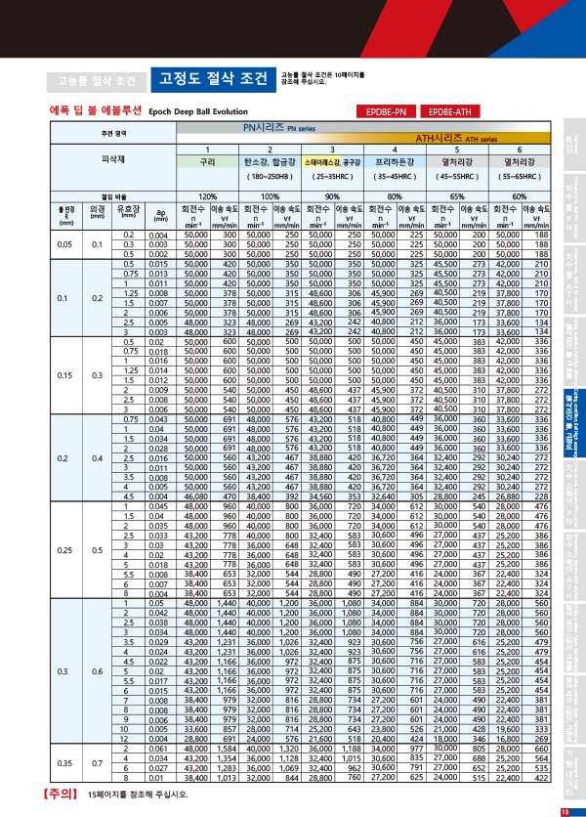Screen dimensions: 586x817
Task: Click the 에폭 딥 볼 에볼루션 title
Action: (96, 110)
